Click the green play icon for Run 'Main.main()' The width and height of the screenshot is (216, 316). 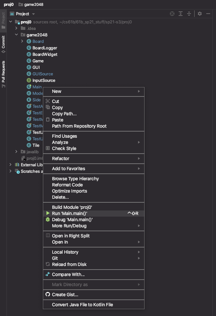click(x=48, y=213)
